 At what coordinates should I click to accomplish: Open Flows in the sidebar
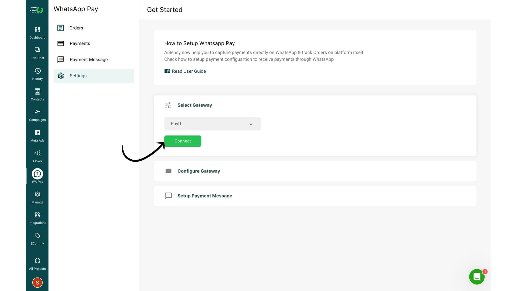tap(37, 156)
